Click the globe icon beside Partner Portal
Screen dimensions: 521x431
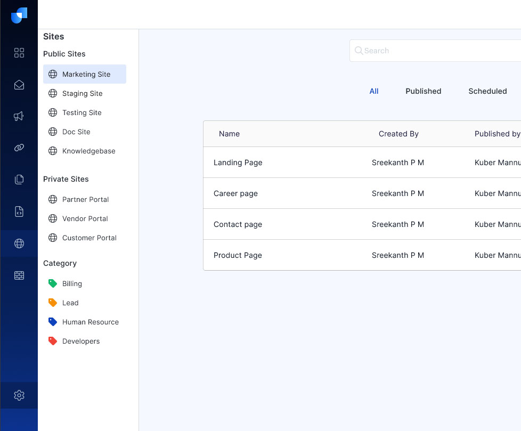53,199
